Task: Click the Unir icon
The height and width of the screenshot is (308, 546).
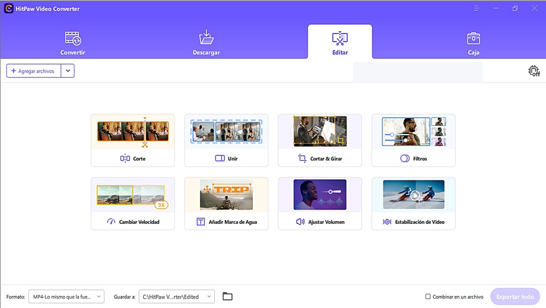Action: pyautogui.click(x=220, y=158)
